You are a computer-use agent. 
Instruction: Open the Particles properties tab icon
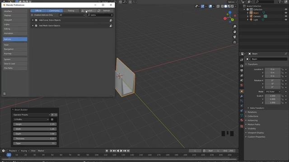[x=242, y=101]
